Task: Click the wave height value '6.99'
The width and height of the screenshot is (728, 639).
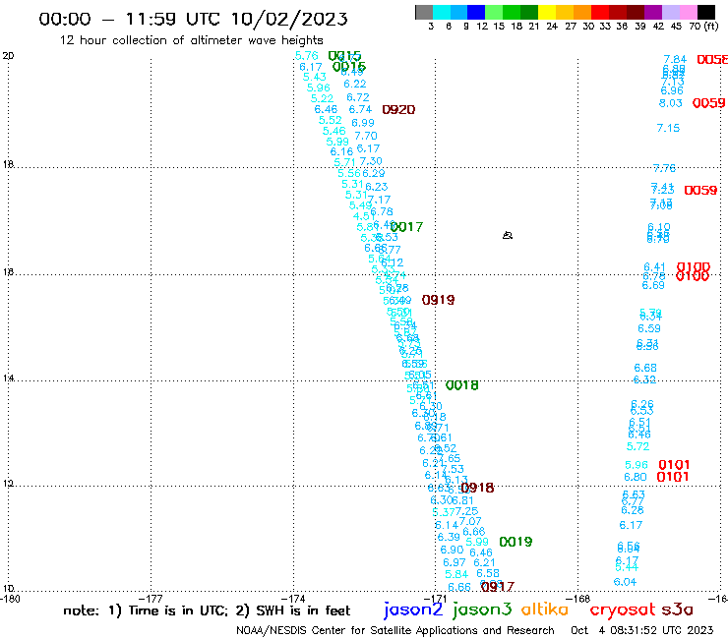Action: point(363,123)
